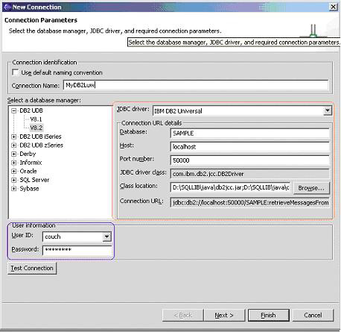Click the Cancel button
Image resolution: width=341 pixels, height=332 pixels.
pos(313,316)
